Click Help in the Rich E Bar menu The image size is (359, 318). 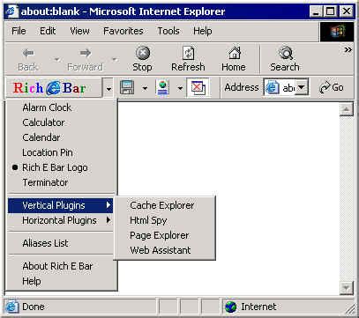(x=61, y=281)
